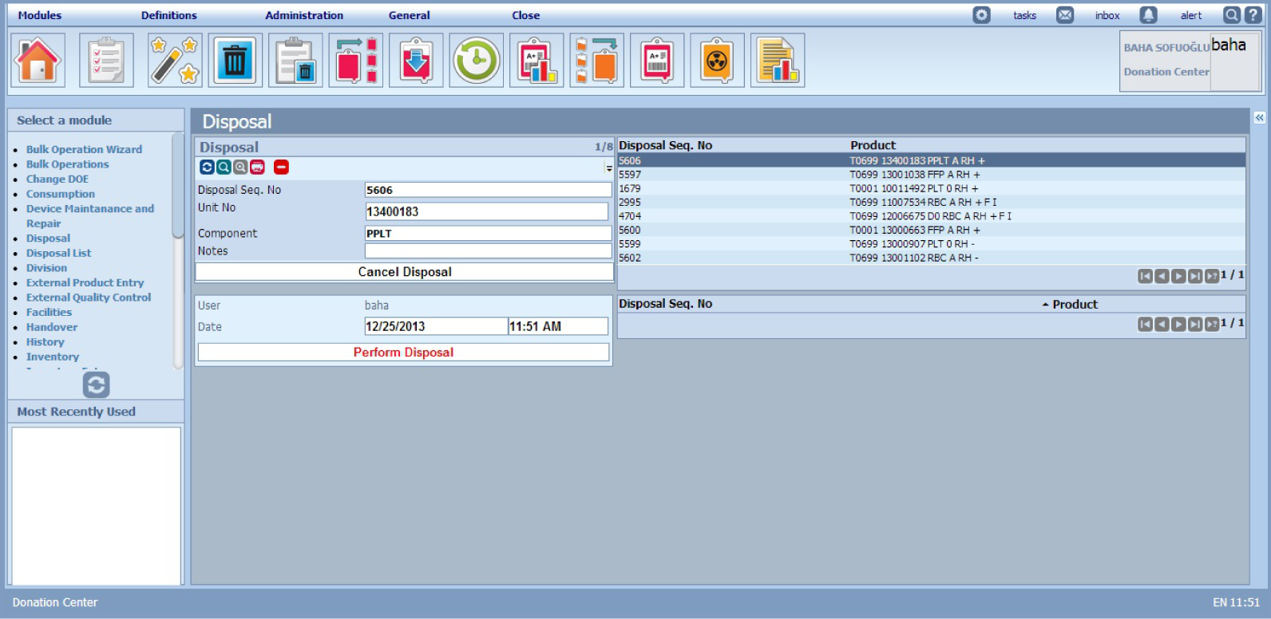Click the green clock history icon
This screenshot has height=619, width=1271.
476,61
